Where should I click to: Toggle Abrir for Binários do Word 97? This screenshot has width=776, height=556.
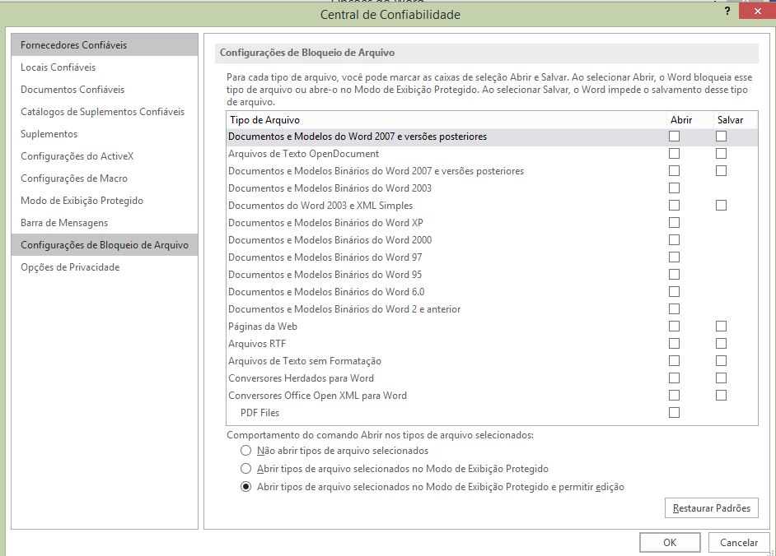[x=674, y=257]
